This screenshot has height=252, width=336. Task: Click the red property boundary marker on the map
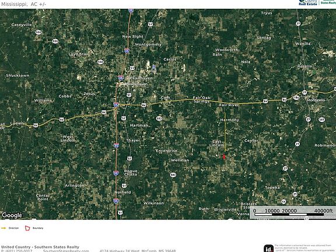tap(224, 156)
